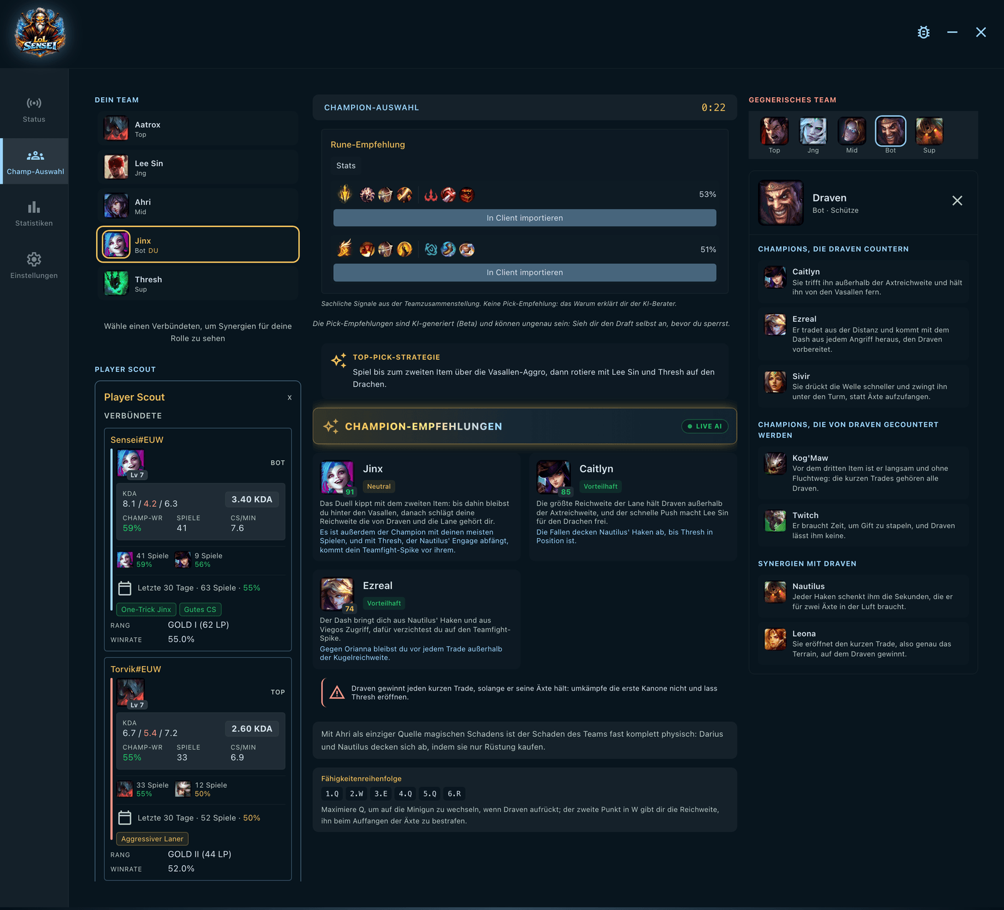Image resolution: width=1004 pixels, height=910 pixels.
Task: Import the 51% rune page in client
Action: [x=525, y=272]
